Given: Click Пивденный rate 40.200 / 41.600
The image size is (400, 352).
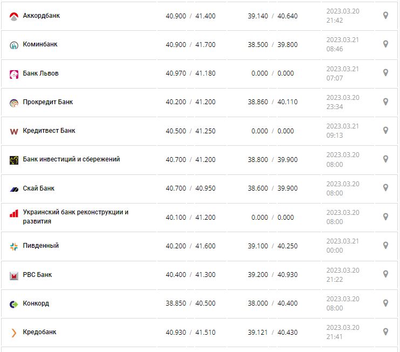Looking at the screenshot, I should [190, 246].
